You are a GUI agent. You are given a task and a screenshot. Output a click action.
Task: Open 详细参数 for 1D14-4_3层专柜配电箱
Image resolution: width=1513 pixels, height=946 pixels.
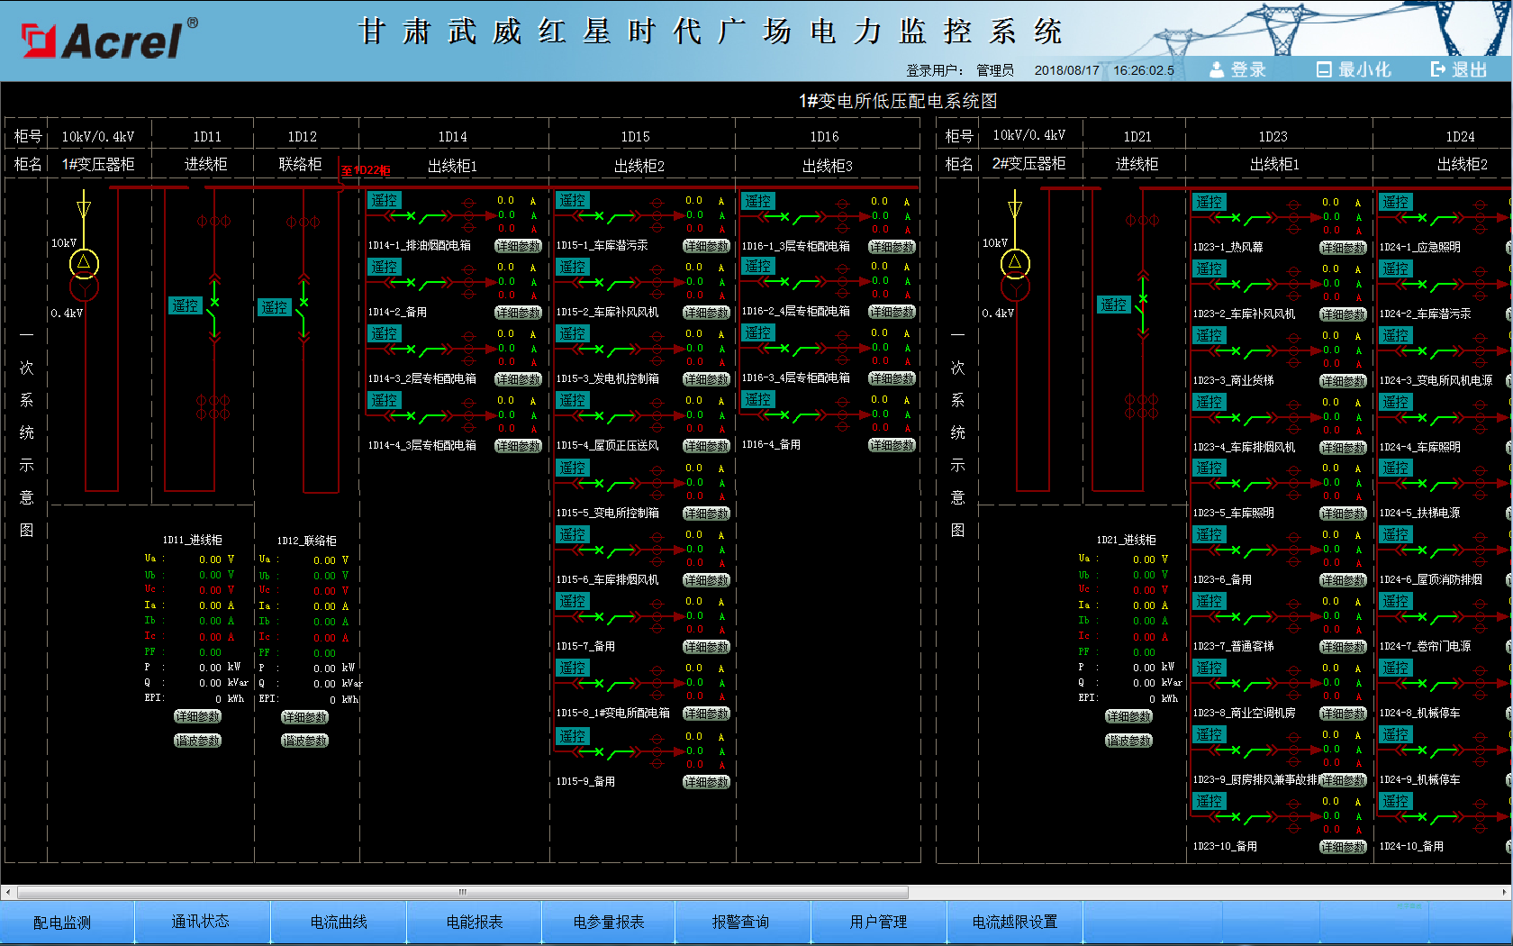519,446
